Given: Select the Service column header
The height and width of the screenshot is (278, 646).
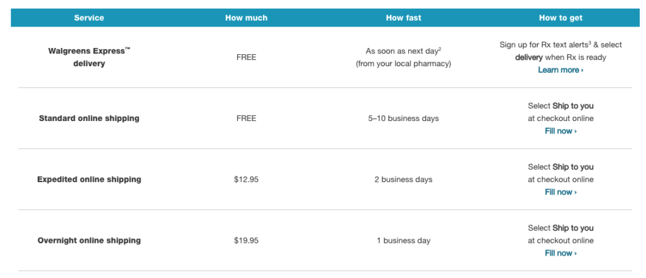Looking at the screenshot, I should click(x=89, y=18).
